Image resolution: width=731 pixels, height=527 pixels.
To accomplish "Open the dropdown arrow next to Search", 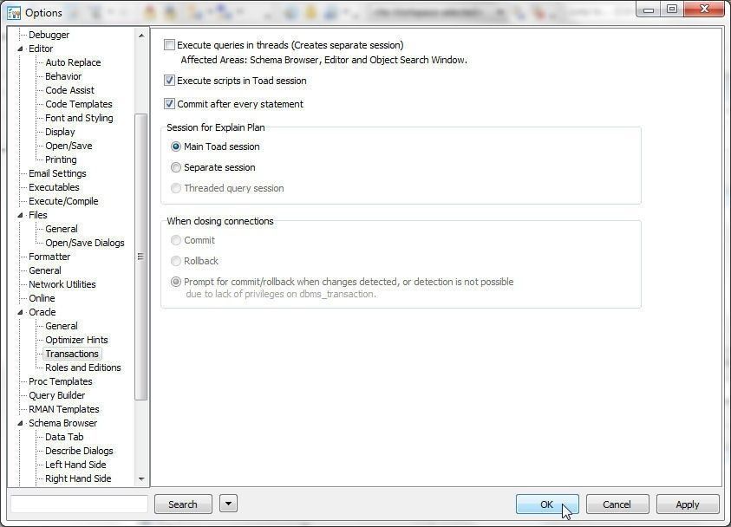I will point(228,504).
